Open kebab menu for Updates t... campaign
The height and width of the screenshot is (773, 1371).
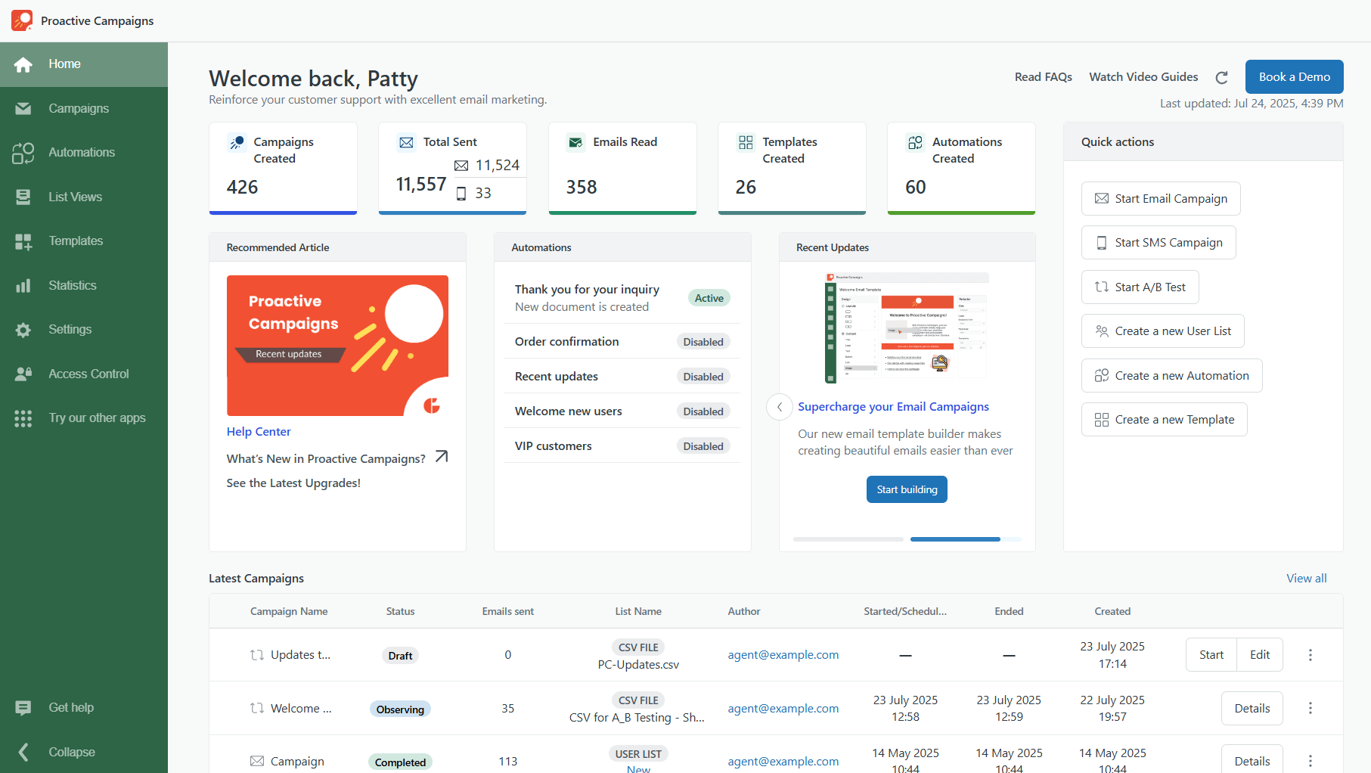pos(1311,655)
